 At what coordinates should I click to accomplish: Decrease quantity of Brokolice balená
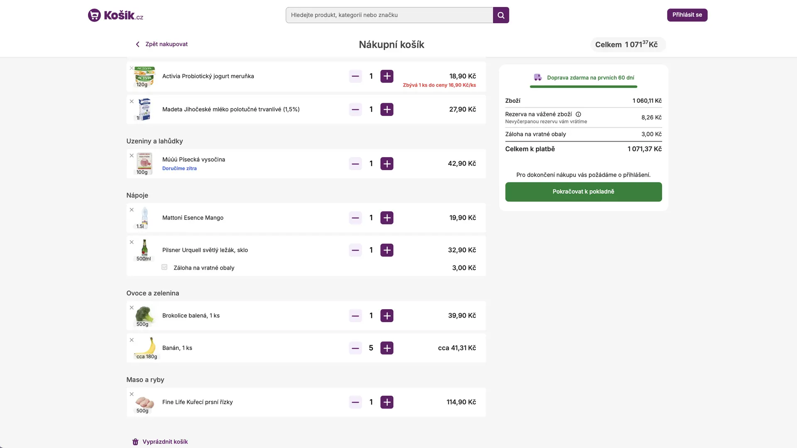tap(355, 316)
